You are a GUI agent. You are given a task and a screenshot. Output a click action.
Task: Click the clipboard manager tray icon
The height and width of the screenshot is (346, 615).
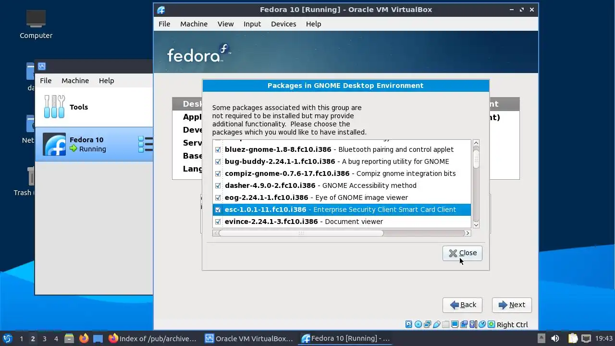(573, 338)
